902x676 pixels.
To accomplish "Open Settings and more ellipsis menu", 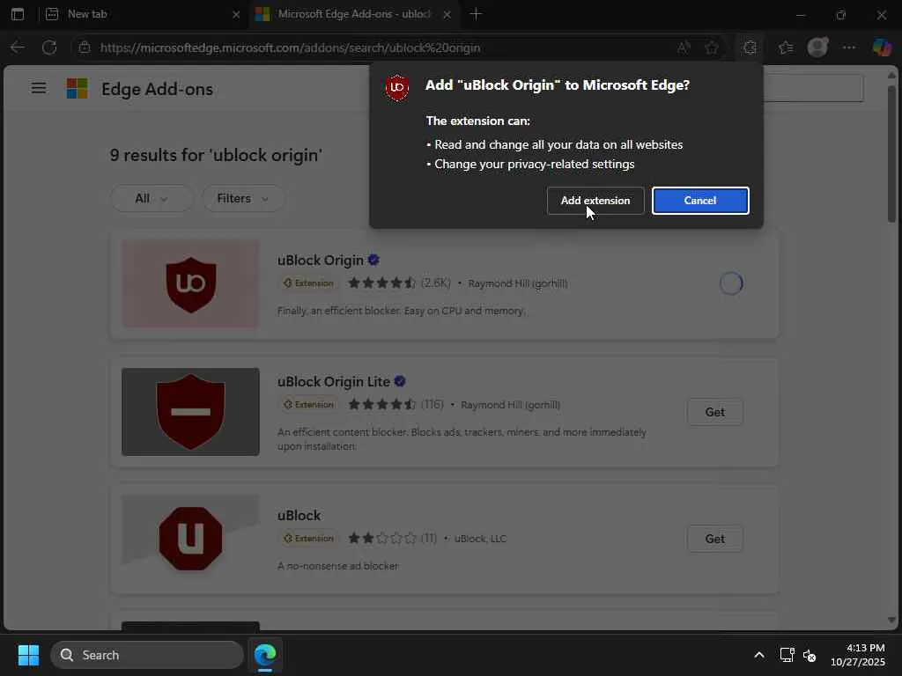I will click(x=849, y=48).
